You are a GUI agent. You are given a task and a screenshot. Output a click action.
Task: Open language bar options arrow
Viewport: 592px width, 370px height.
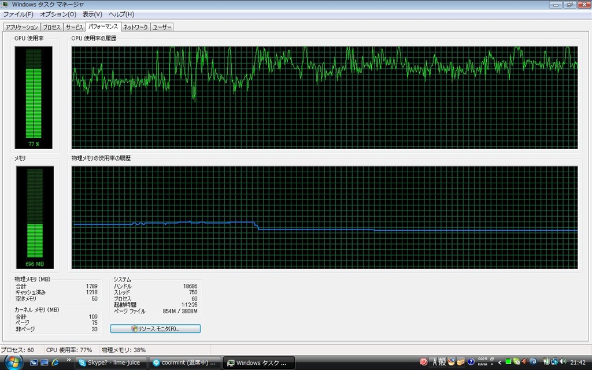(x=492, y=364)
